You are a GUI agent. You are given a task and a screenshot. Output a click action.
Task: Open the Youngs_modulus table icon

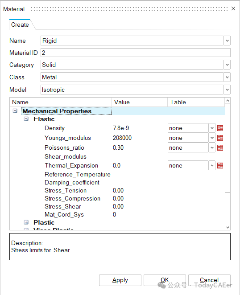(x=220, y=138)
